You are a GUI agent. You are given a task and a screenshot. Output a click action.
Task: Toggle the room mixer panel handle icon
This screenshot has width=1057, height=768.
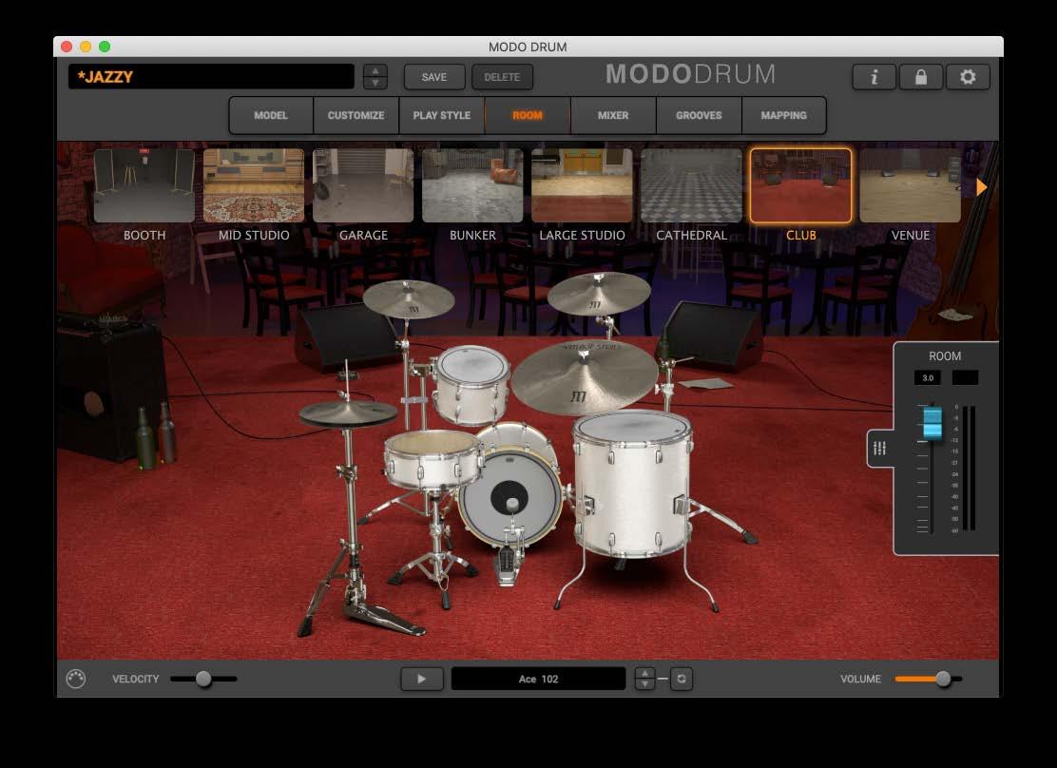[x=879, y=448]
